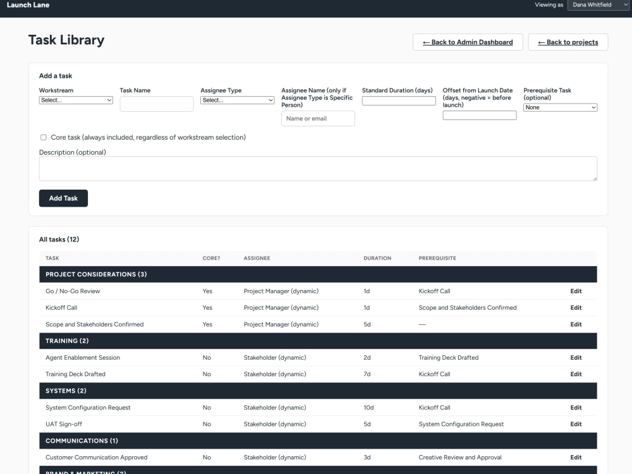Screen dimensions: 632x474
Task: Edit the Agent Enablement Session task
Action: [576, 358]
